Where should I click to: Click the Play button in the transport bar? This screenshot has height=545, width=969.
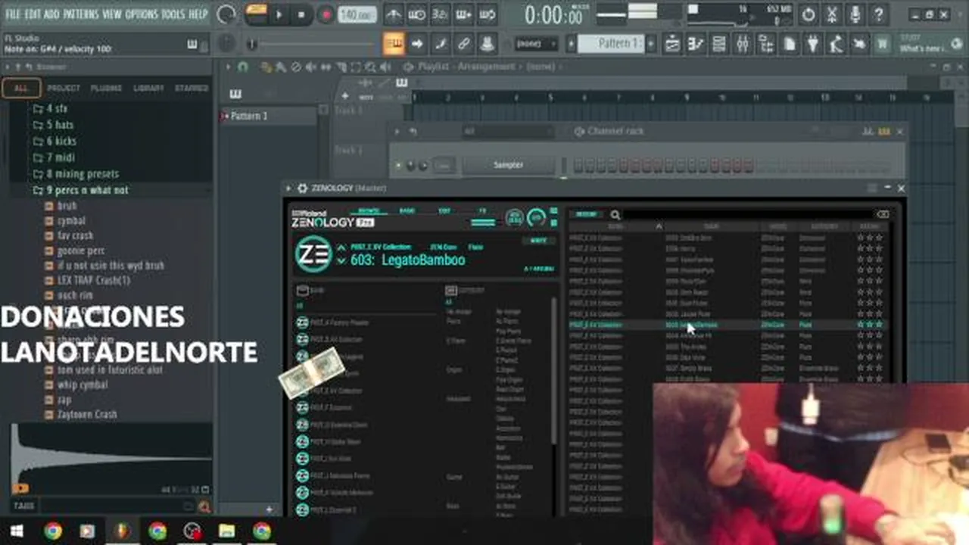(279, 14)
